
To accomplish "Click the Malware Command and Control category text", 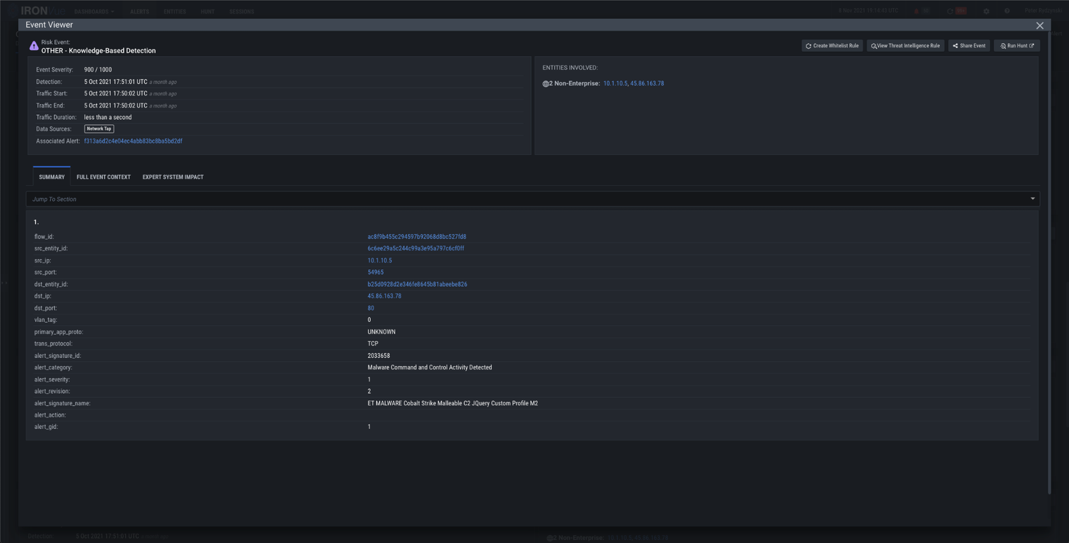I will point(430,367).
